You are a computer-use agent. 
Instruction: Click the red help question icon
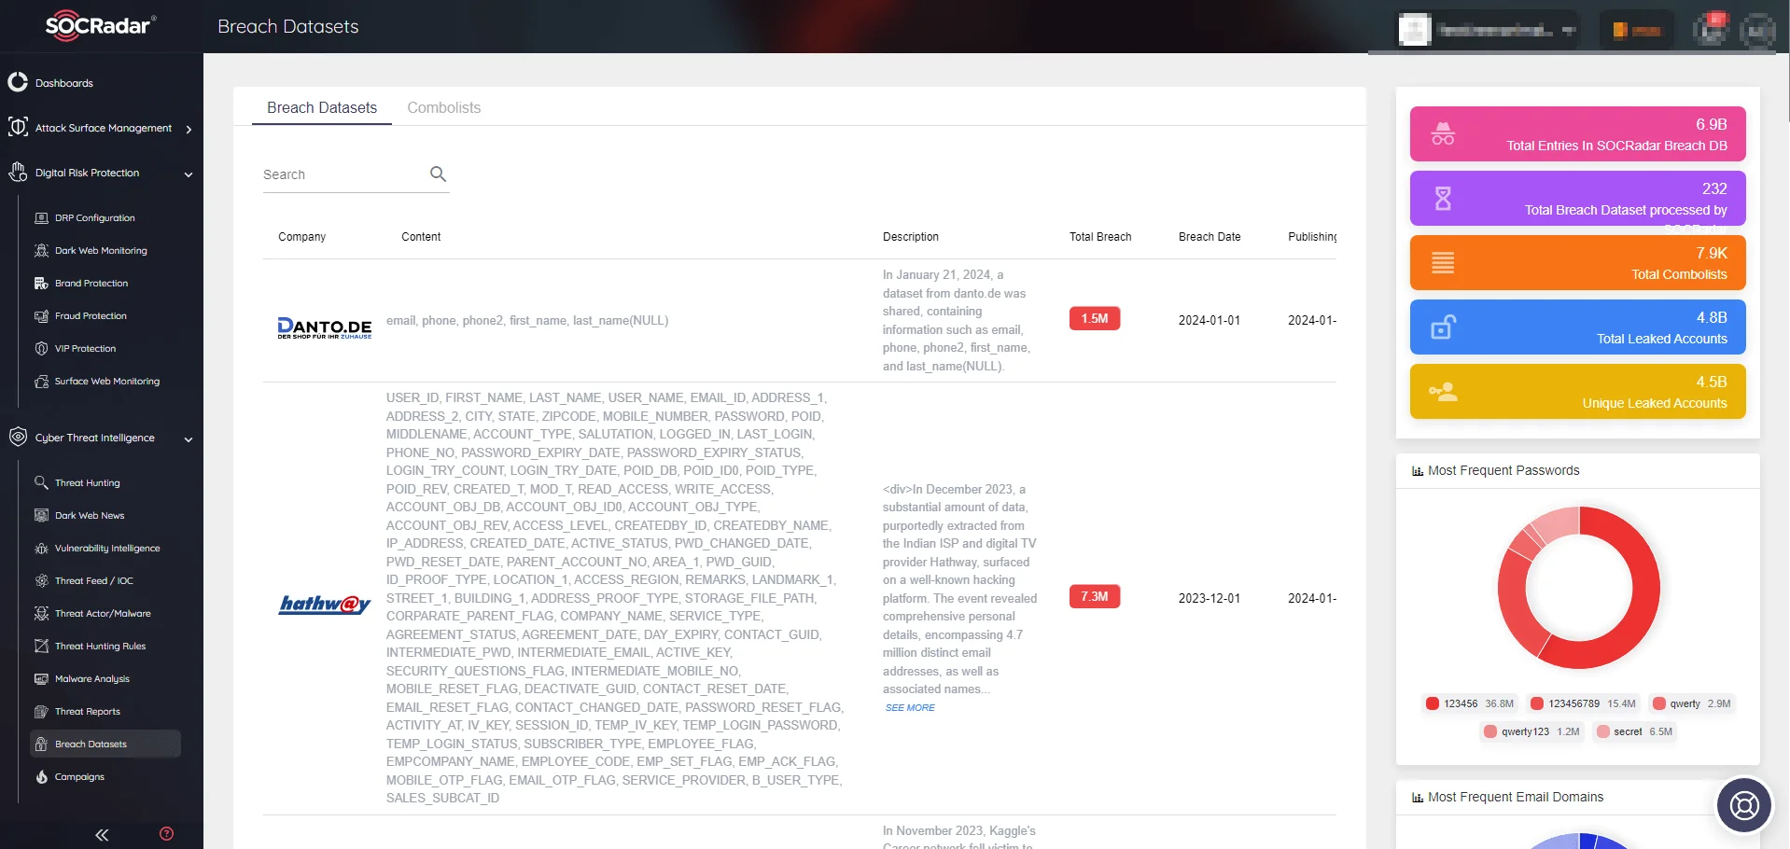click(x=167, y=834)
